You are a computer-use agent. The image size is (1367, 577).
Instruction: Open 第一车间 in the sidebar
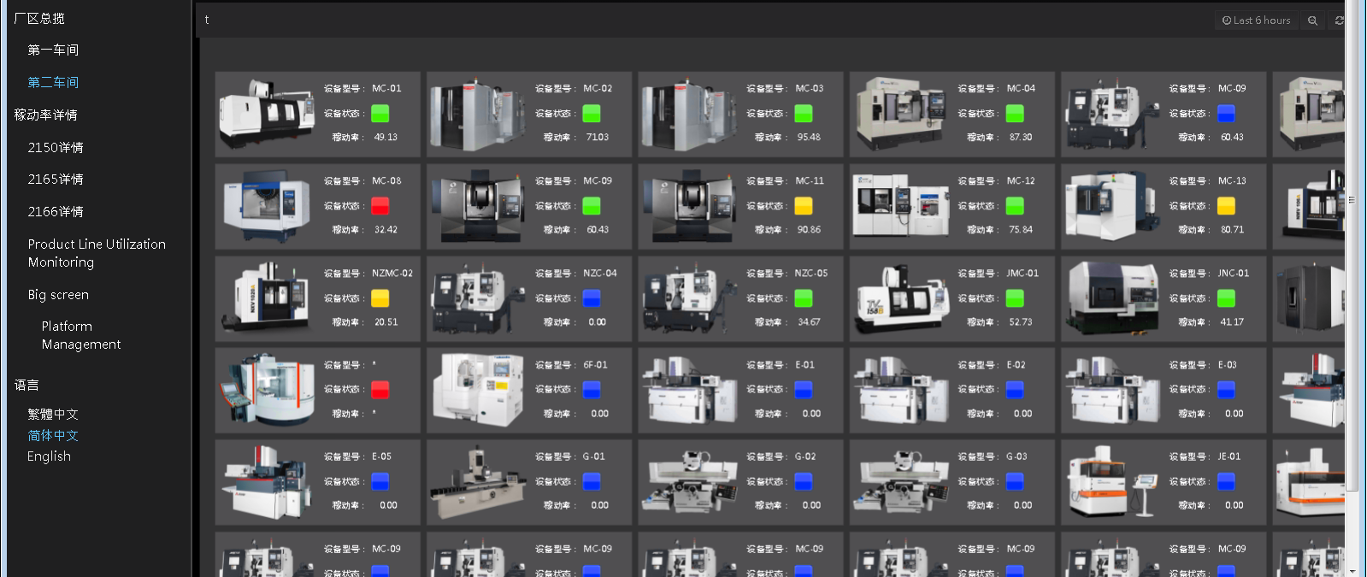53,50
